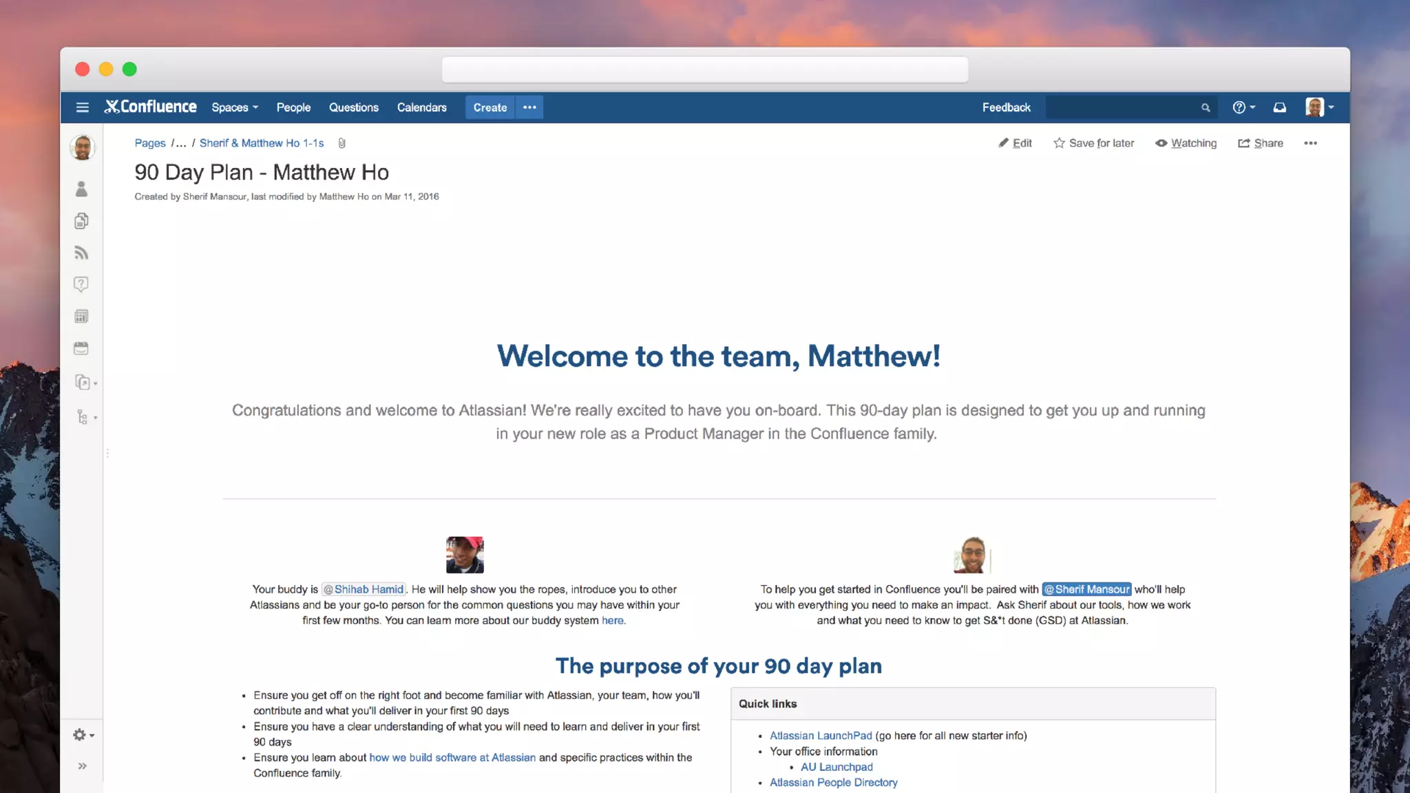Click the blog RSS feed sidebar icon
1410x793 pixels.
click(81, 253)
